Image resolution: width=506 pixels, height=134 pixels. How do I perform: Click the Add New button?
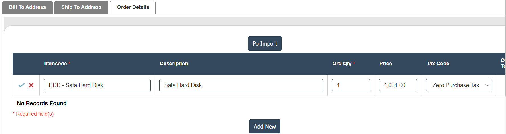click(x=265, y=126)
